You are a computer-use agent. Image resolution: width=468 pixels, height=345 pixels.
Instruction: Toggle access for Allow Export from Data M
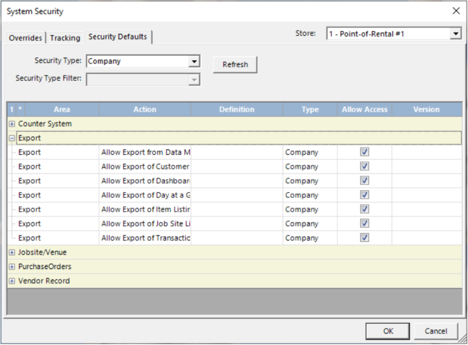(x=365, y=152)
